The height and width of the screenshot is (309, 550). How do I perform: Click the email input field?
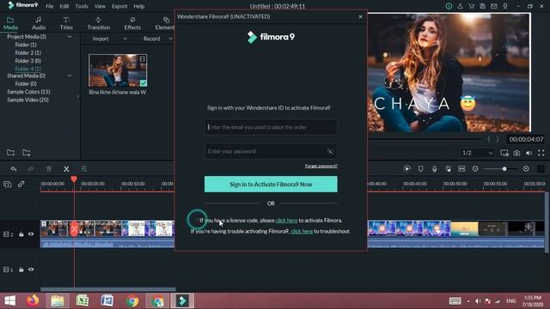click(271, 127)
